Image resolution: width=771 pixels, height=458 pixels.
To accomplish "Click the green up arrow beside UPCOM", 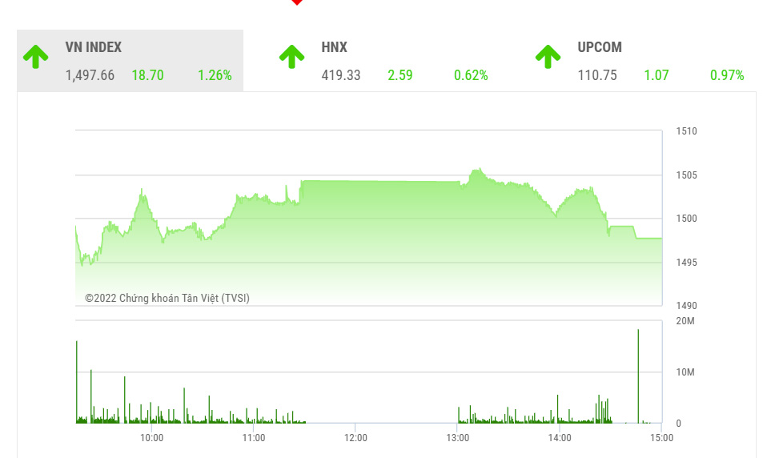I will [548, 57].
